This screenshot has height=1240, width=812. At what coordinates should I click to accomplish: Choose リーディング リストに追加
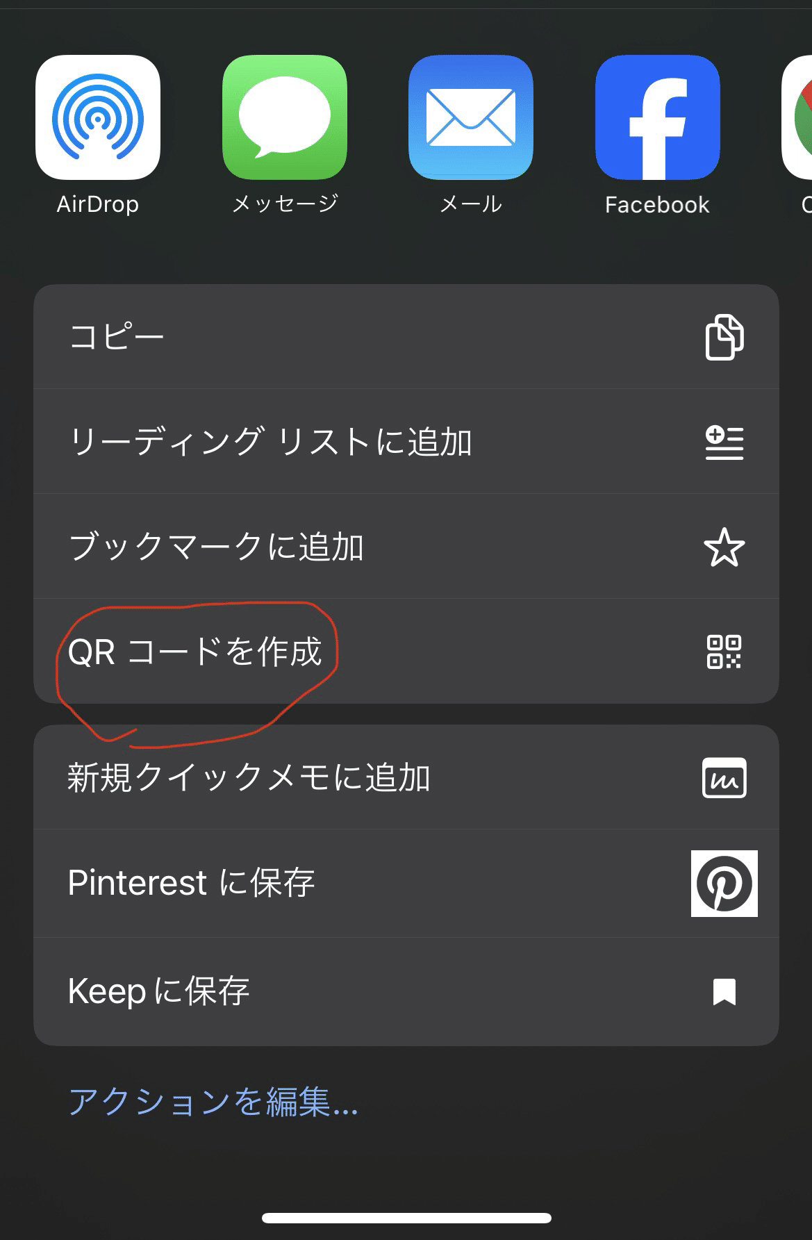click(406, 442)
